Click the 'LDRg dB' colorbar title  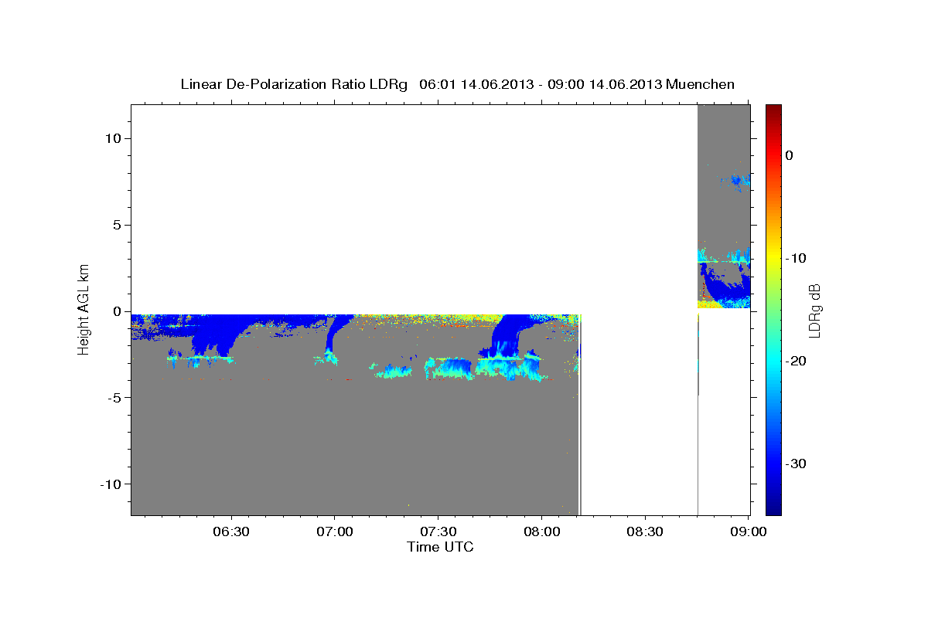(814, 310)
